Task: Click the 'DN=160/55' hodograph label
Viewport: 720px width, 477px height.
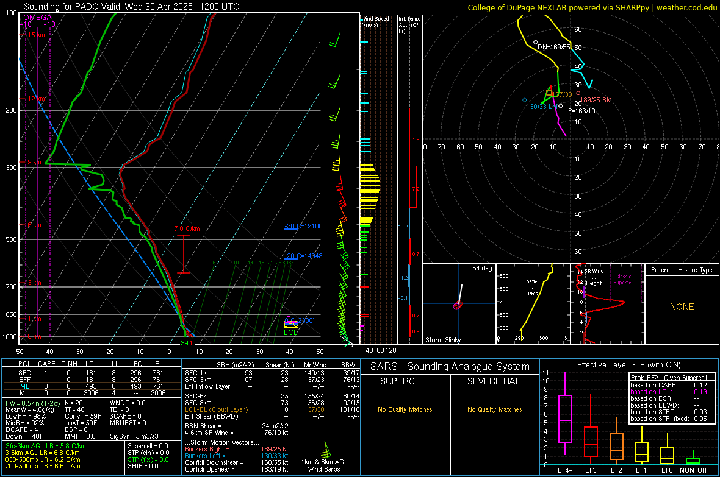Action: [x=554, y=48]
